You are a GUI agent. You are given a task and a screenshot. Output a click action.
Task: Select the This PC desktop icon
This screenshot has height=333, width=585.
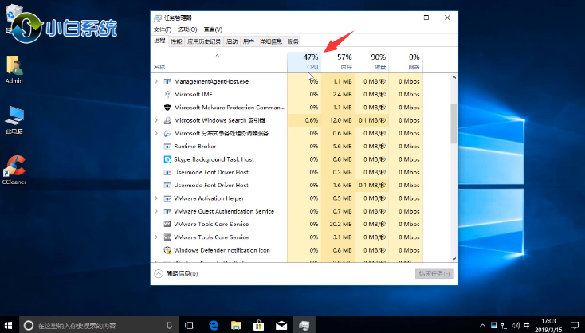point(14,120)
